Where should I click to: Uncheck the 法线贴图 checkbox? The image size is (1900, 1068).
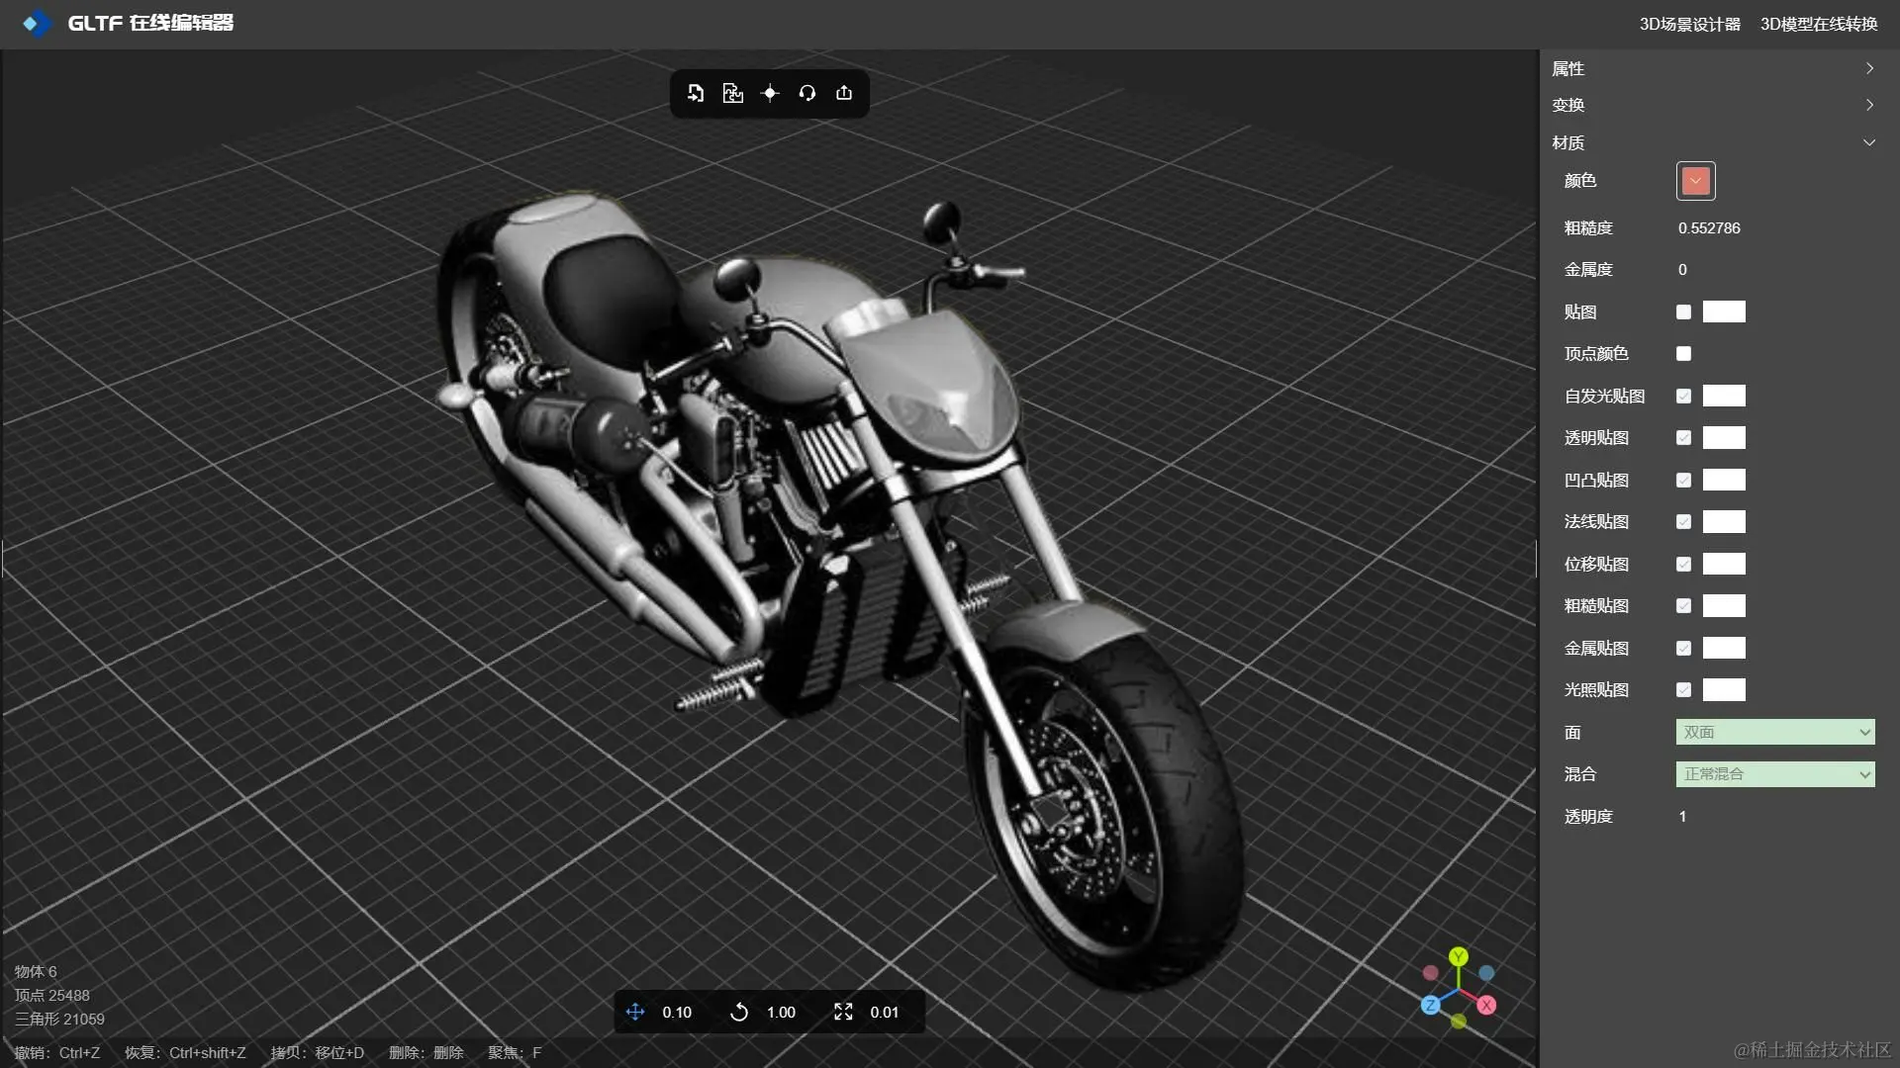pyautogui.click(x=1683, y=522)
